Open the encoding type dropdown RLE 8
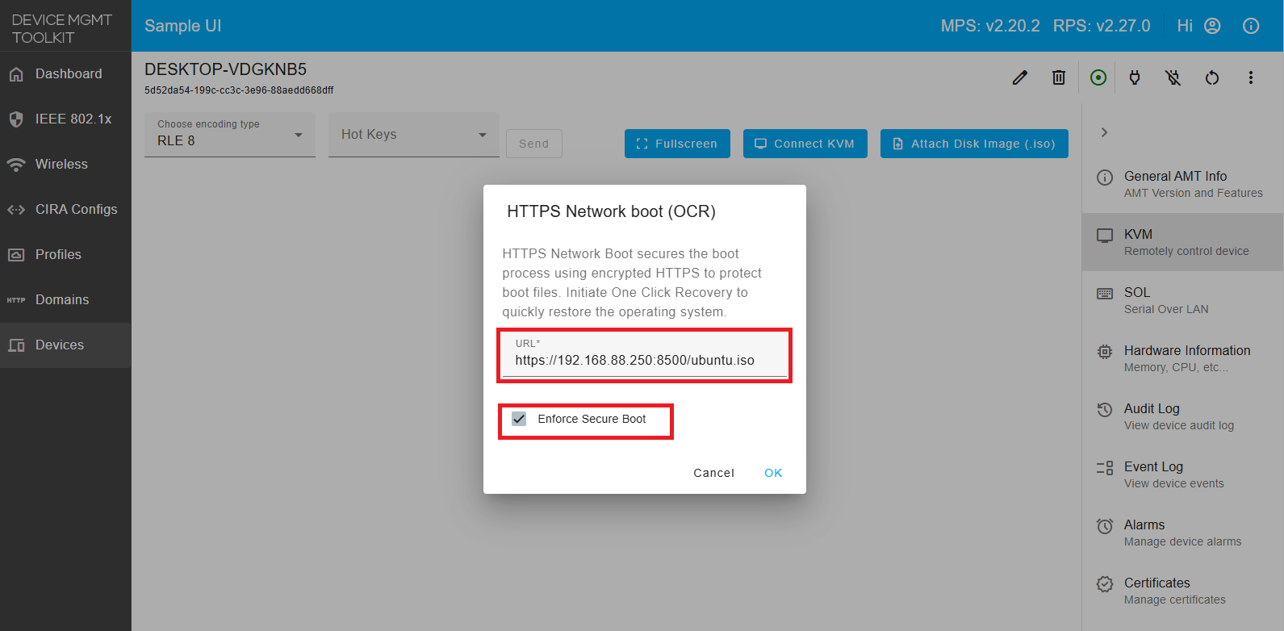This screenshot has width=1284, height=631. (x=230, y=135)
